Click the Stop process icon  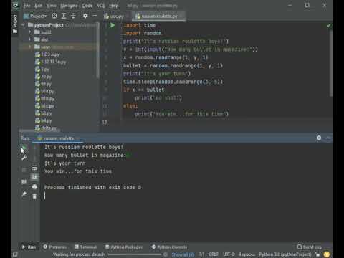point(24,170)
